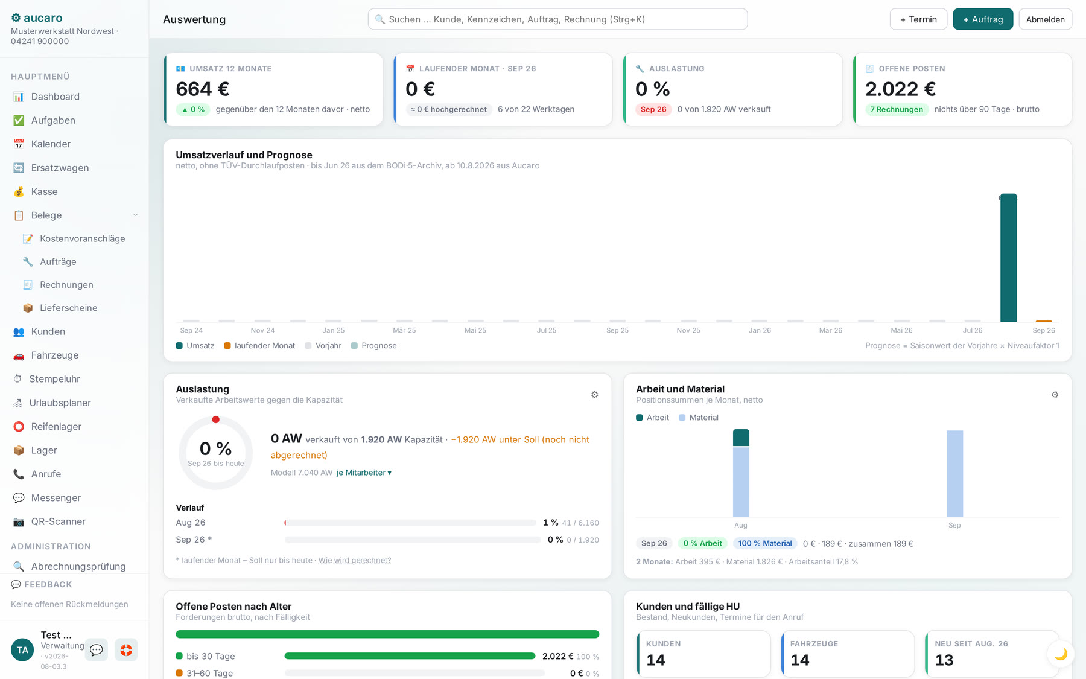1086x679 pixels.
Task: Click the 664 € Umsatz value
Action: point(203,89)
